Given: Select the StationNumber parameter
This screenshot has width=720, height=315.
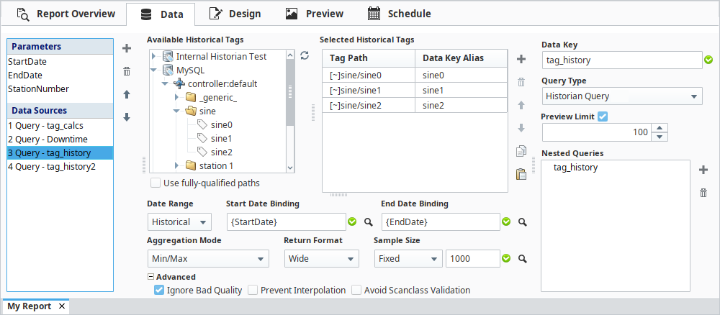Looking at the screenshot, I should [38, 88].
